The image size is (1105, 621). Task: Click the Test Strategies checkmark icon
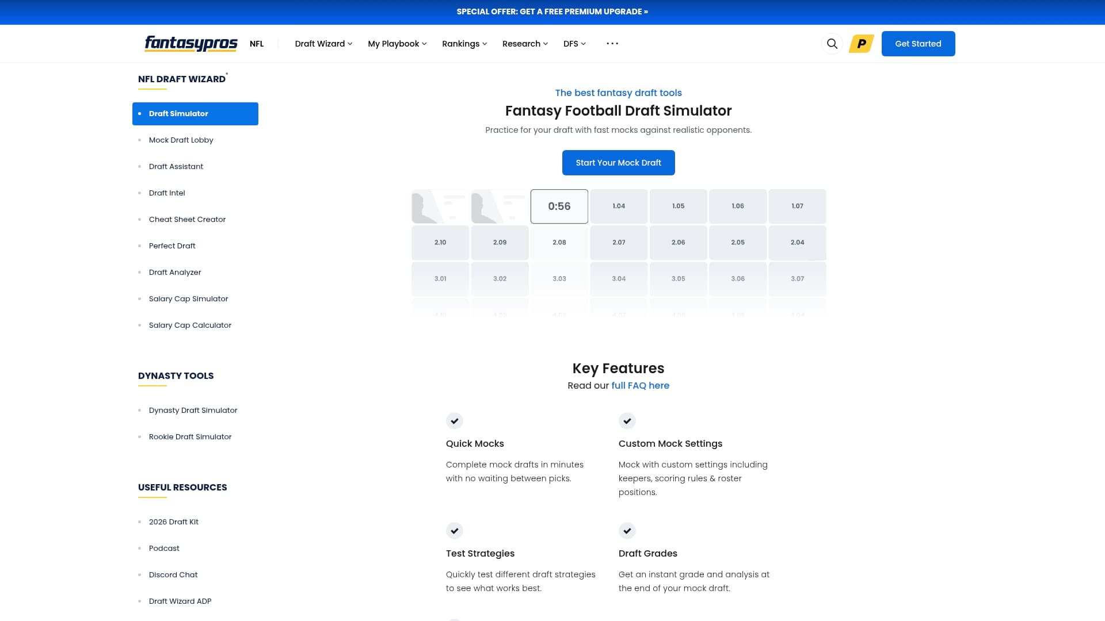tap(455, 531)
